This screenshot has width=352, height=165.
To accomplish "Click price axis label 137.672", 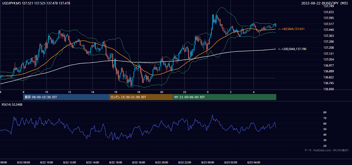I will coord(328,12).
